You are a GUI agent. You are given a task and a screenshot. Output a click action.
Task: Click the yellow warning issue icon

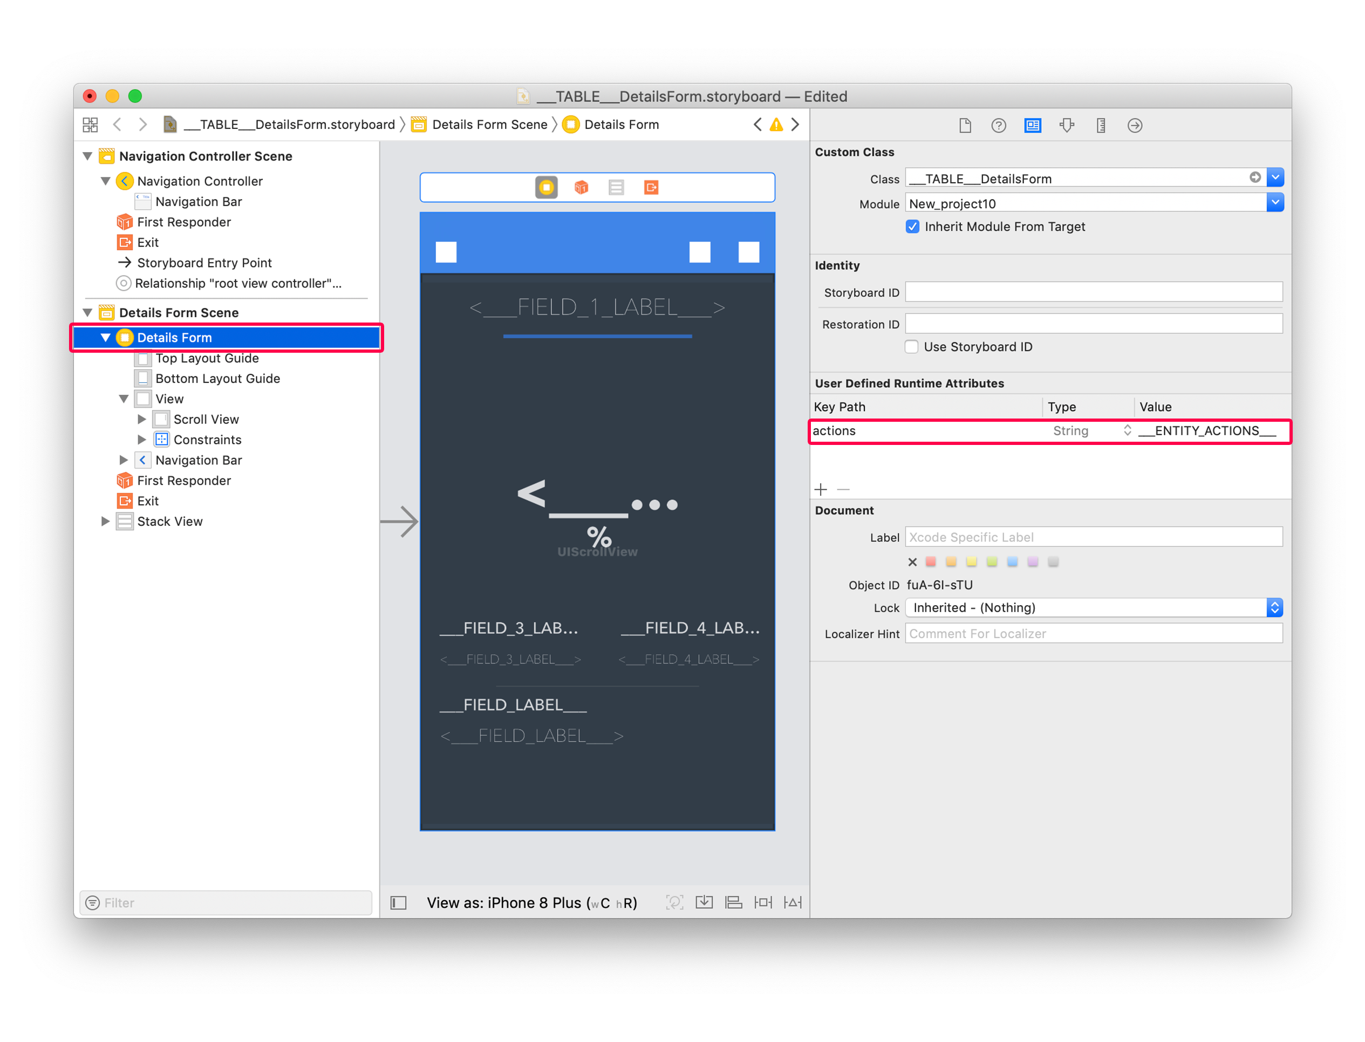tap(776, 125)
